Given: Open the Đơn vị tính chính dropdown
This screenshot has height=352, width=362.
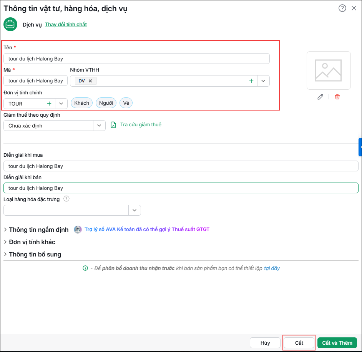Looking at the screenshot, I should [x=61, y=104].
